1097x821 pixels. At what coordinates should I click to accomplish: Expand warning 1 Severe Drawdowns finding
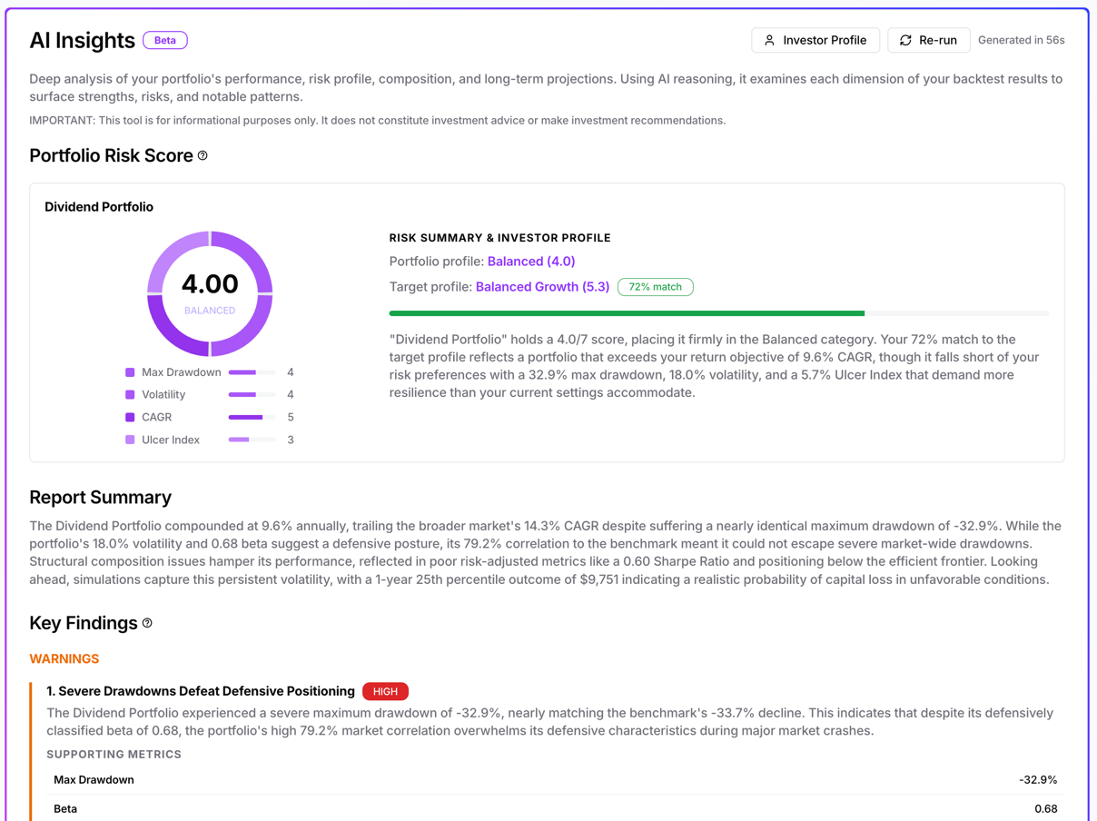pyautogui.click(x=202, y=691)
